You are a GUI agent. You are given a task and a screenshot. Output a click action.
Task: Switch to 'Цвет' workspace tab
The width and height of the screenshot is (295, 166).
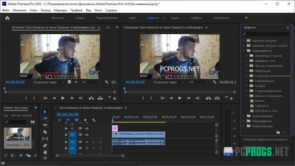point(132,18)
